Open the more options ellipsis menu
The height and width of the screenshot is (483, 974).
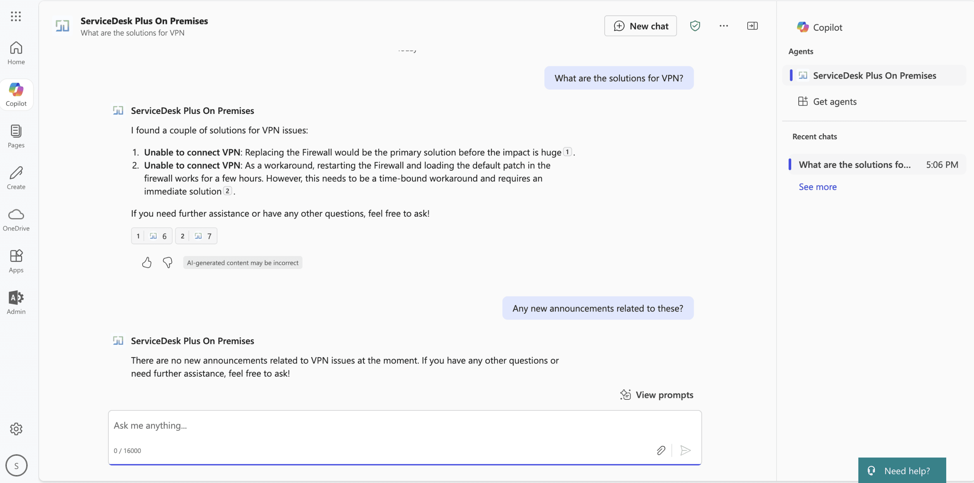[724, 25]
